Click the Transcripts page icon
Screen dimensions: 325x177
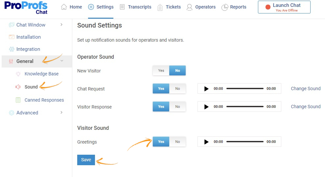[x=122, y=7]
